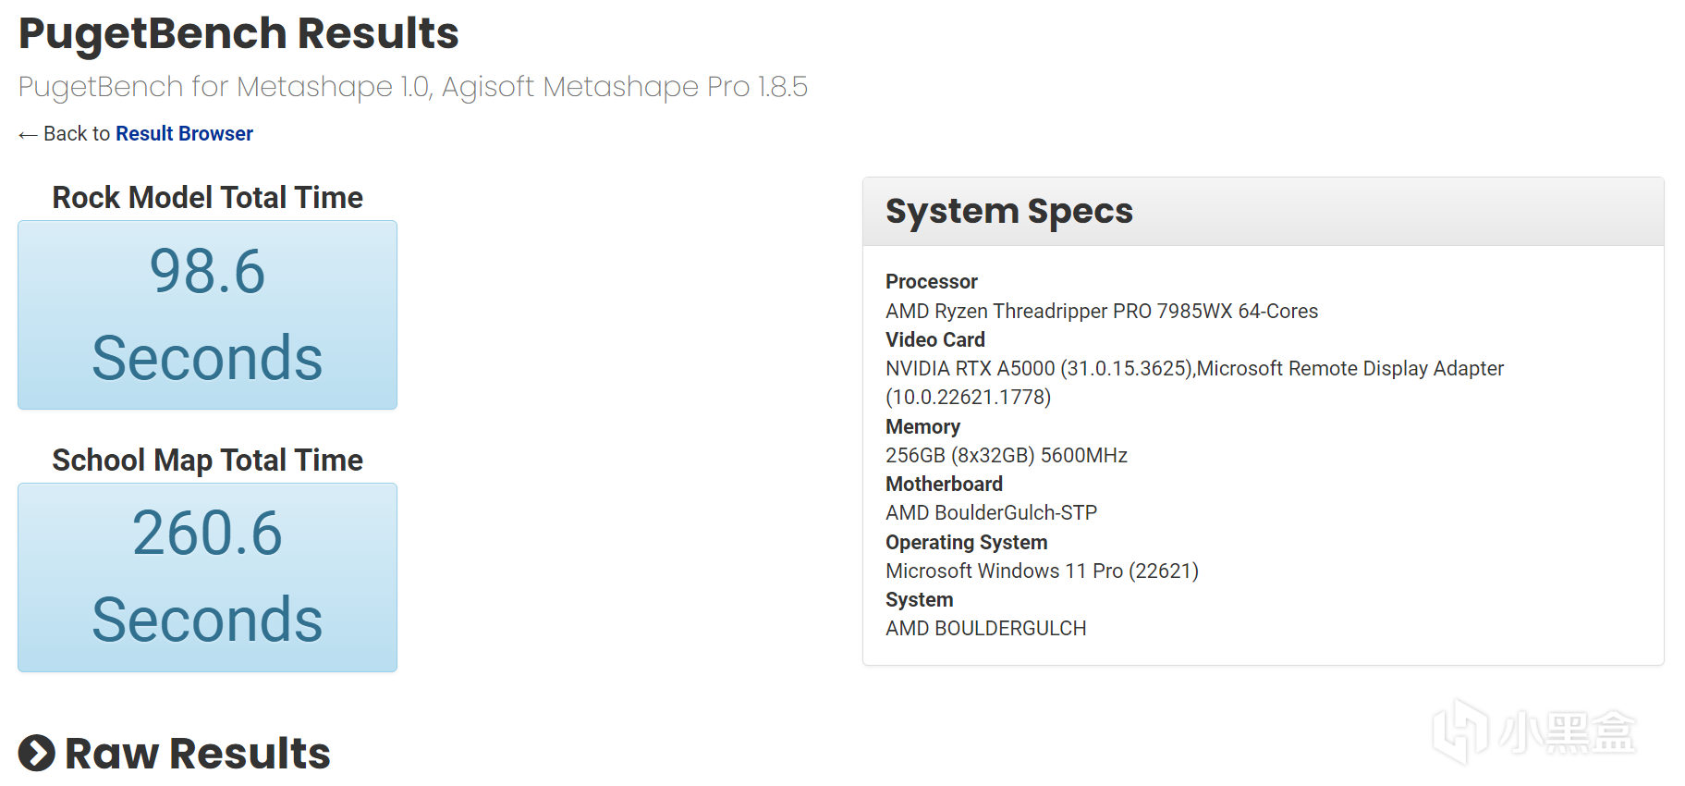The image size is (1685, 786).
Task: Click the Raw Results heading text
Action: pos(197,753)
